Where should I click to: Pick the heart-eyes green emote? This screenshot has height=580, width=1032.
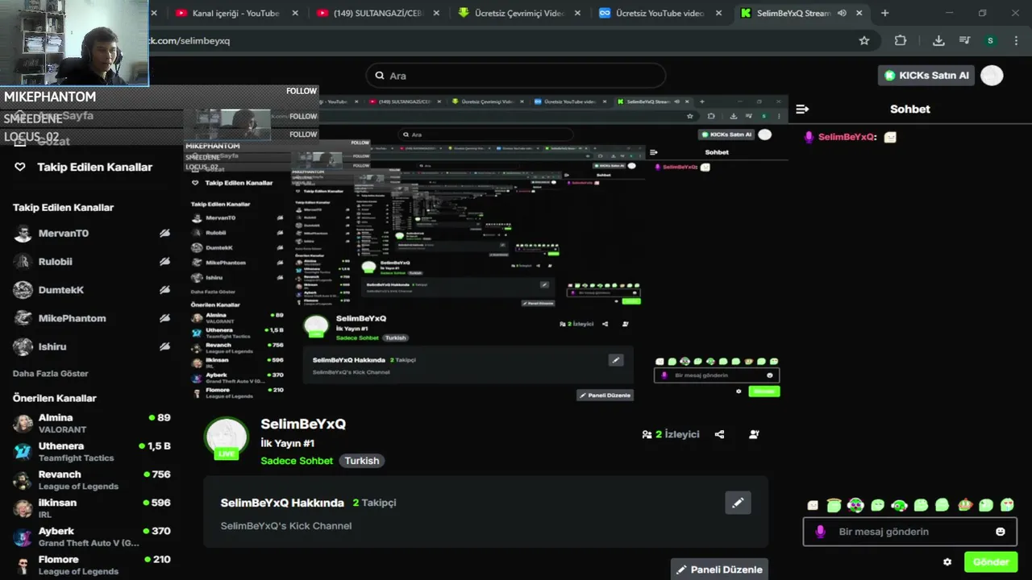point(1007,505)
